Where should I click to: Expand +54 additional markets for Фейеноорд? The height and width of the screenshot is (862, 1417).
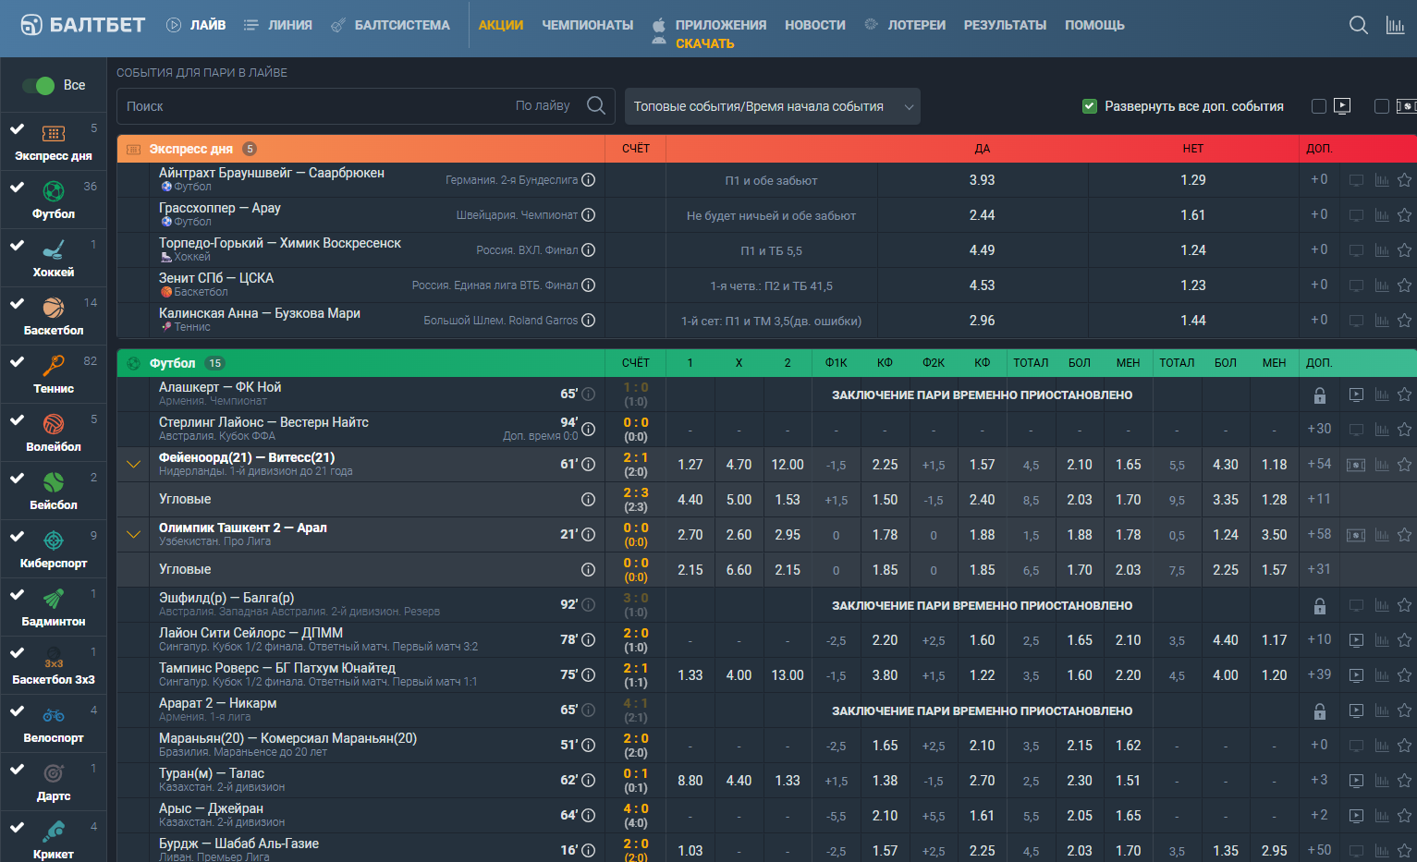1319,464
